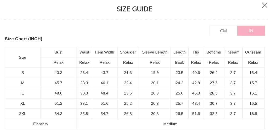Close the size guide dialog
Viewport: 269px width, 131px height.
(x=264, y=5)
